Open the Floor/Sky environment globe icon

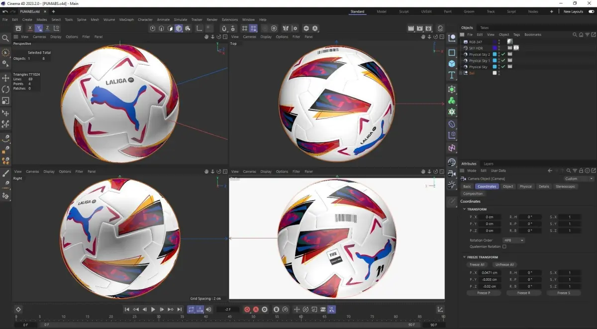(452, 162)
